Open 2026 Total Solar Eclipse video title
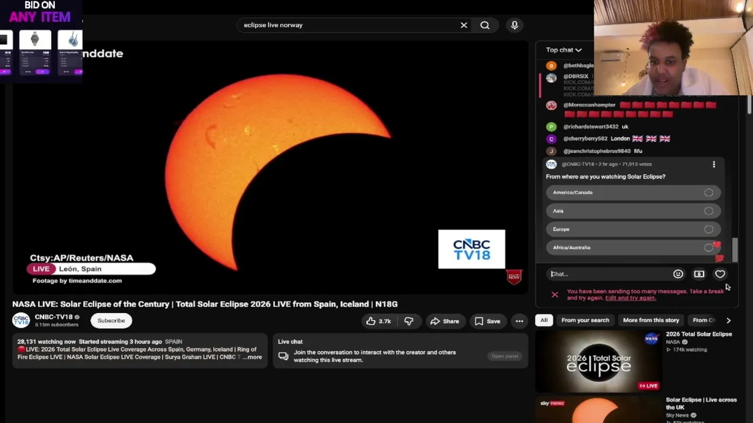Screen dimensions: 753x423 699,334
